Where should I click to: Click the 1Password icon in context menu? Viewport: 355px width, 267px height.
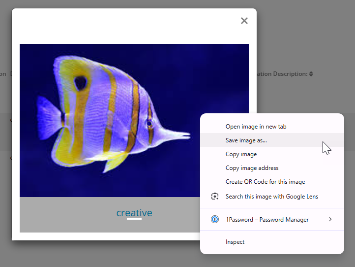214,220
